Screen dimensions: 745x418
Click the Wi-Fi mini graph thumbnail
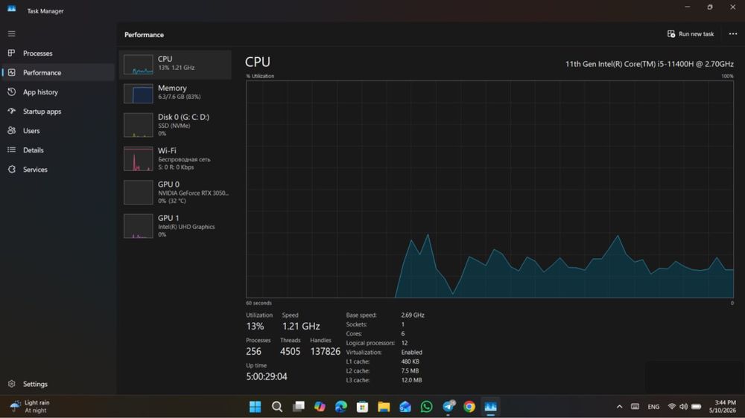pyautogui.click(x=139, y=158)
